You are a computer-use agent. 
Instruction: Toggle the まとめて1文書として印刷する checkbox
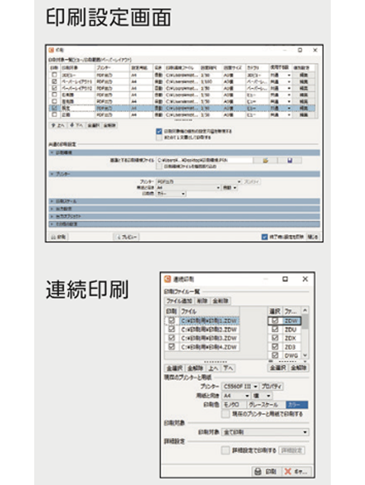159,138
